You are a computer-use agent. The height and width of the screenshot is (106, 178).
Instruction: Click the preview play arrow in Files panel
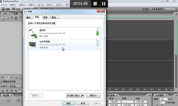point(11,77)
